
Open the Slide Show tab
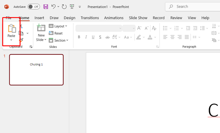pos(138,18)
